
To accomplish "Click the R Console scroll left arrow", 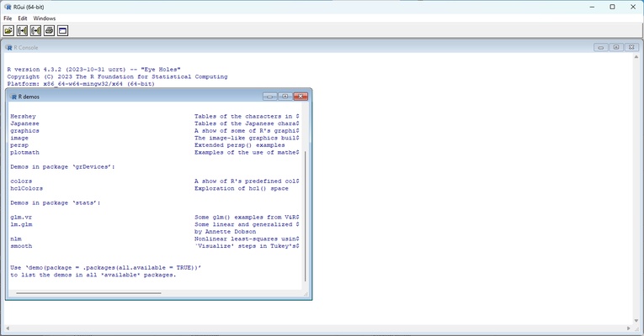I will tap(8, 328).
